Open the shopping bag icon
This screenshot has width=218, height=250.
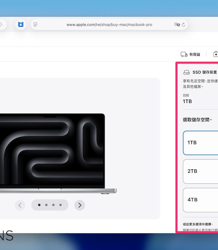[216, 54]
